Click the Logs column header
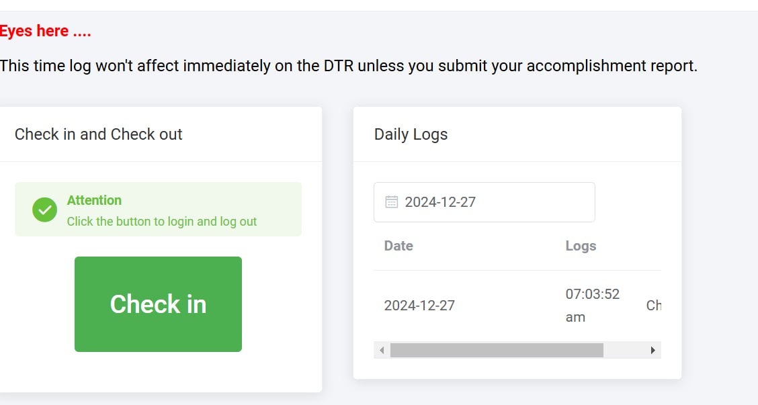The height and width of the screenshot is (405, 758). (581, 246)
